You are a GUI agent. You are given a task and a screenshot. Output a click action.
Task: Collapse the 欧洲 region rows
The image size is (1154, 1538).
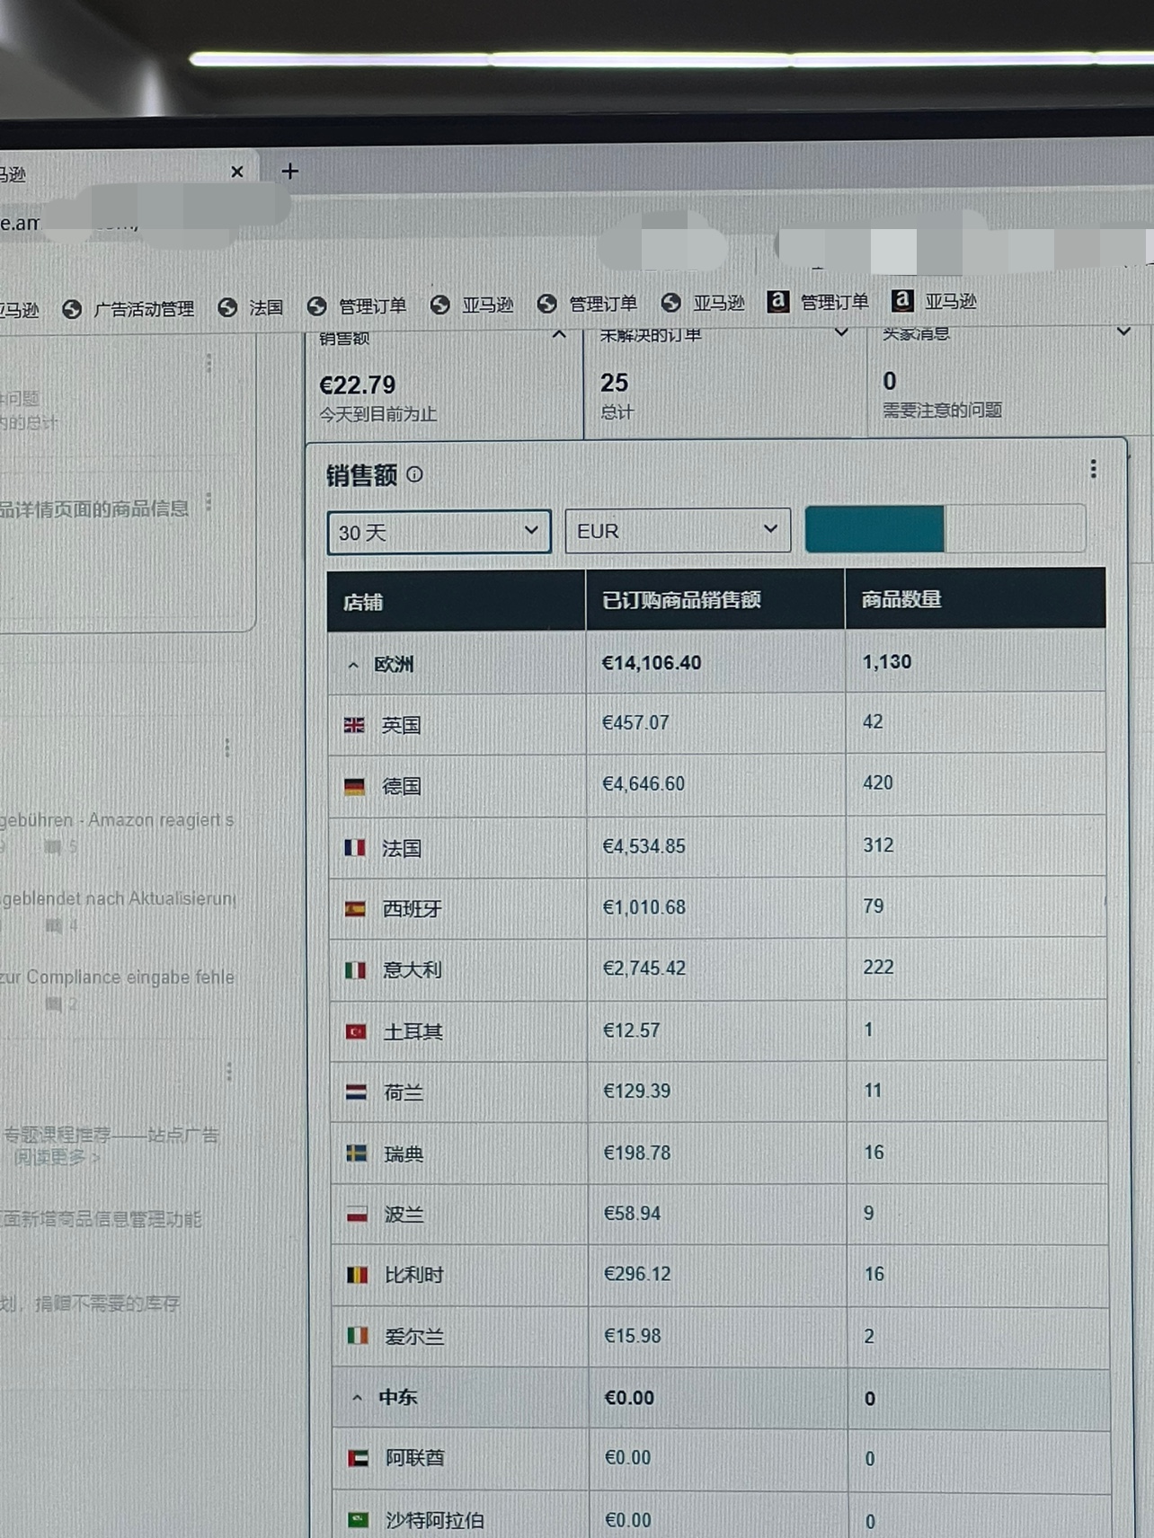(353, 666)
